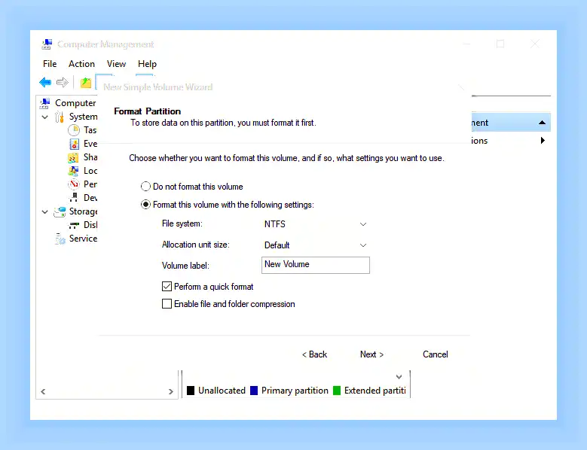This screenshot has height=450, width=587.
Task: Click the Primary partition legend label
Action: [x=295, y=391]
